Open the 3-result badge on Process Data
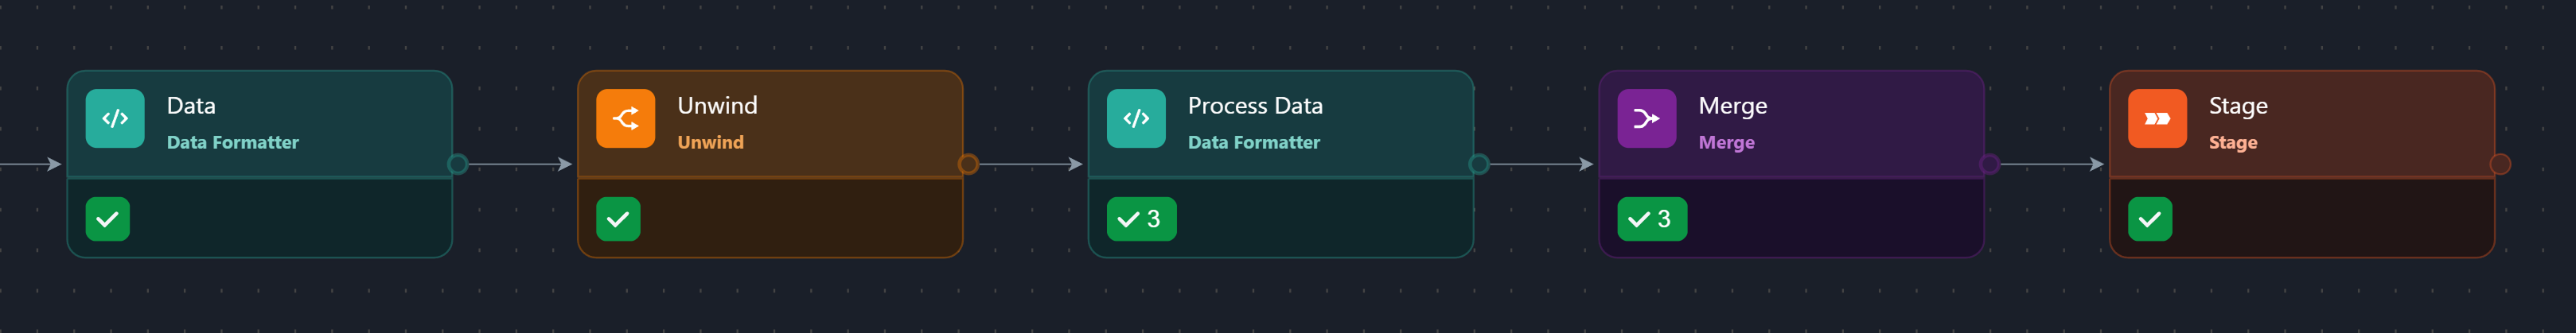Screen dimensions: 2576x333 (x=1141, y=219)
